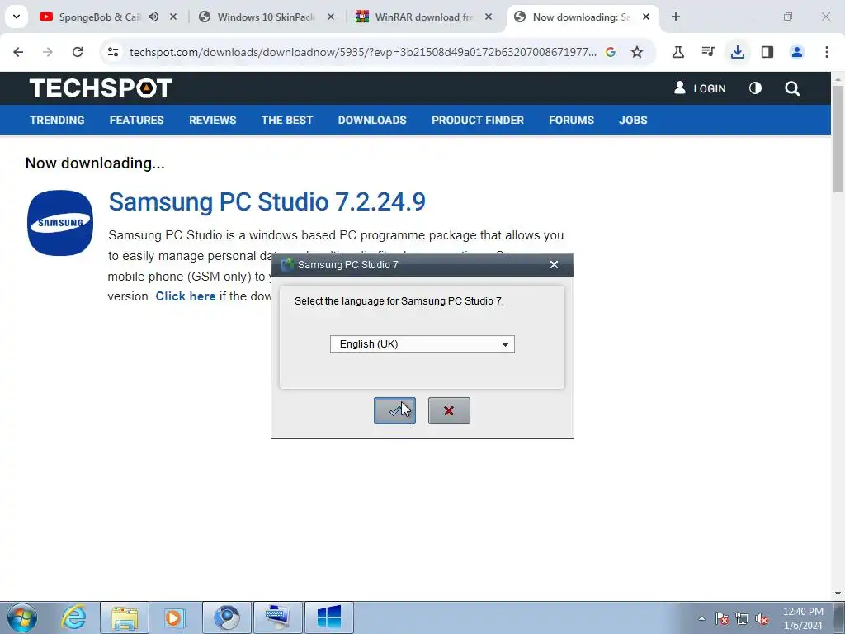The width and height of the screenshot is (845, 634).
Task: Open volume muted tray icon
Action: pos(762,619)
